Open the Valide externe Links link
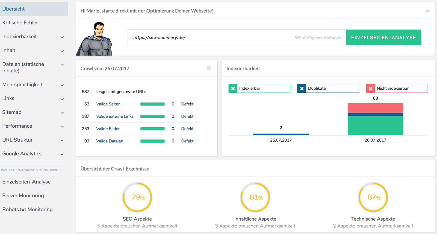 [x=115, y=116]
